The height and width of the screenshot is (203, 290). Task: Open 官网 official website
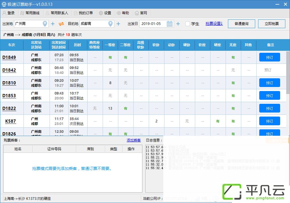click(141, 13)
